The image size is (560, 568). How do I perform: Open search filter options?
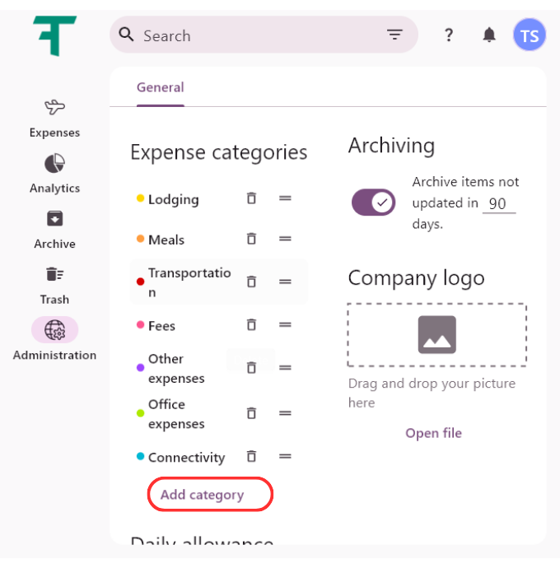pos(394,35)
